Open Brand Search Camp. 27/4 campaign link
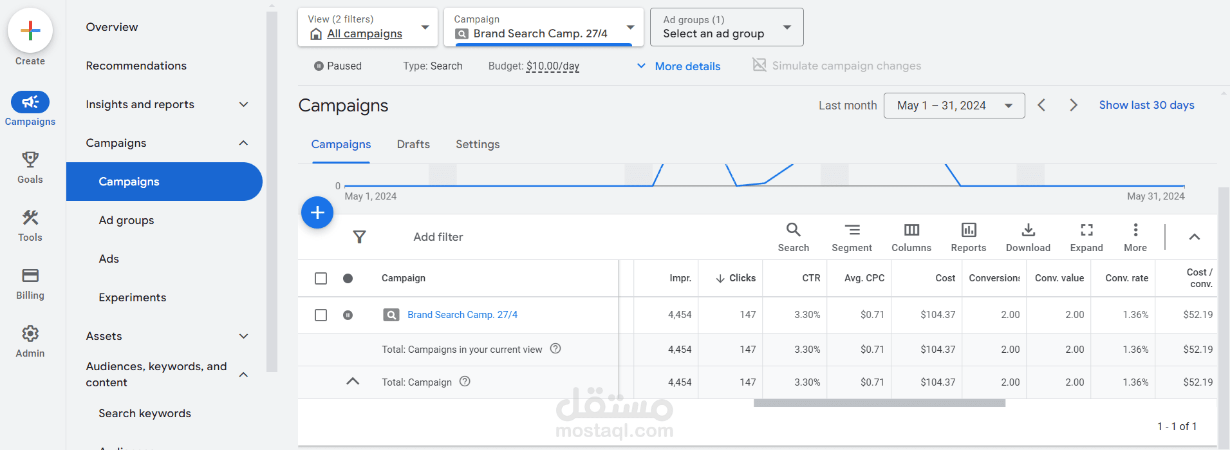1230x450 pixels. tap(462, 315)
